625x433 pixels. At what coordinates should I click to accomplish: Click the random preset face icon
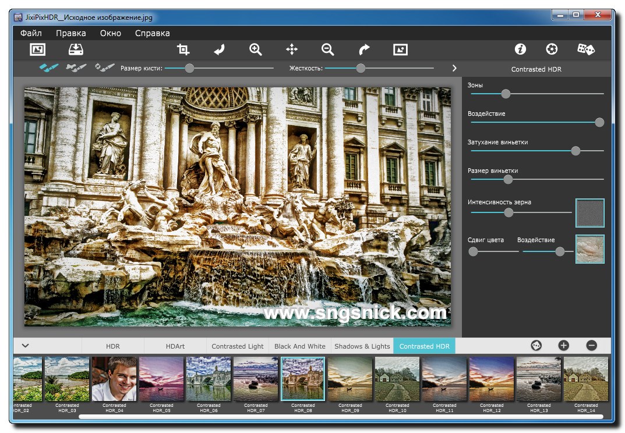pyautogui.click(x=536, y=345)
